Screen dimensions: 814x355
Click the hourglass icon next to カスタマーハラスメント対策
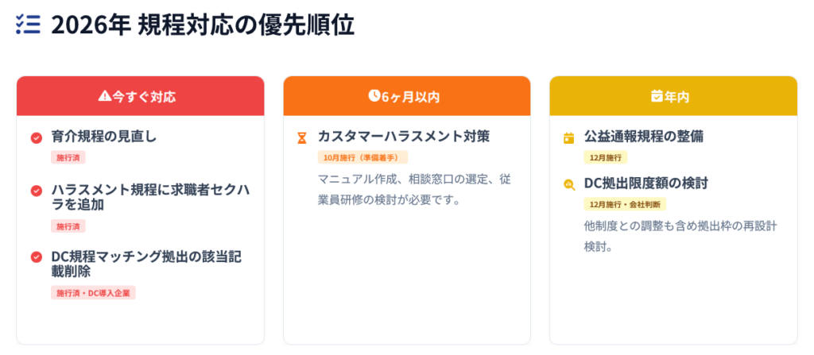point(302,137)
